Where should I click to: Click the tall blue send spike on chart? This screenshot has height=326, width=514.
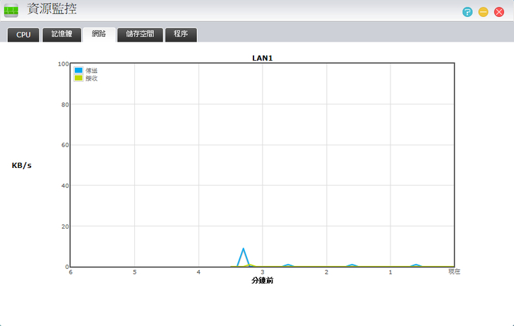[x=243, y=257]
